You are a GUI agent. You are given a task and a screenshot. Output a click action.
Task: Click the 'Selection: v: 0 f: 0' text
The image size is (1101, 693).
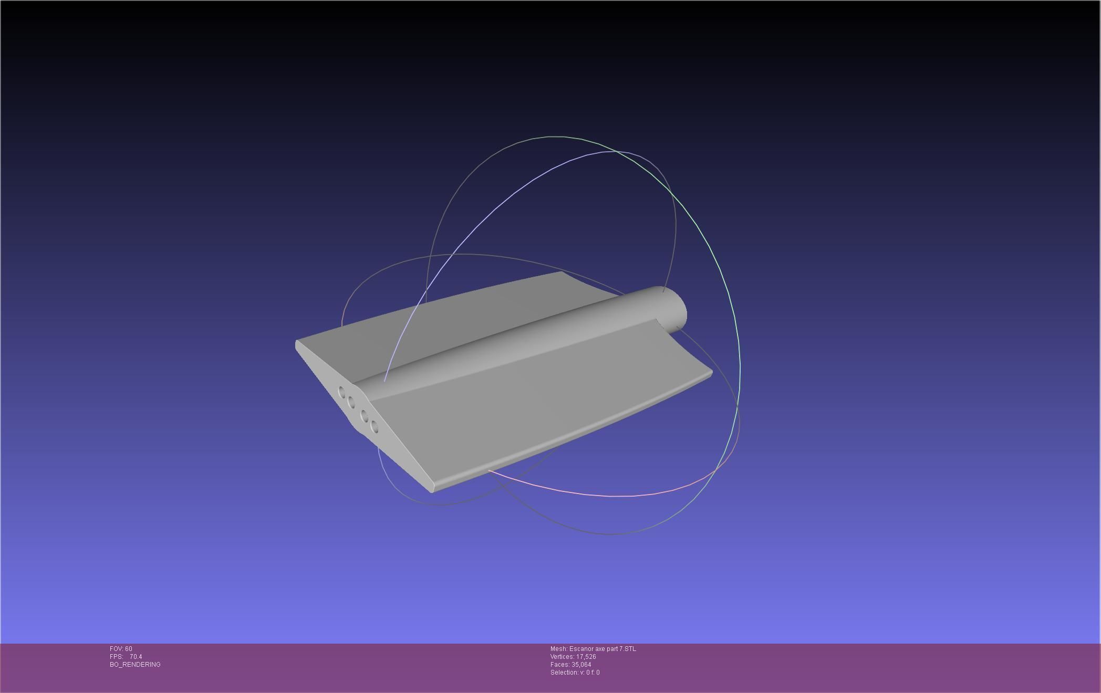[x=575, y=673]
